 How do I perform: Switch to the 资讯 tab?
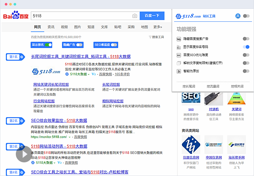(x=51, y=27)
